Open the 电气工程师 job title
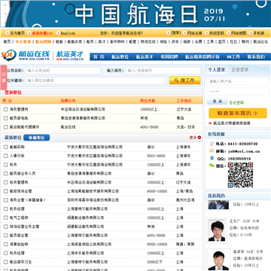This screenshot has height=271, width=271. pyautogui.click(x=19, y=218)
